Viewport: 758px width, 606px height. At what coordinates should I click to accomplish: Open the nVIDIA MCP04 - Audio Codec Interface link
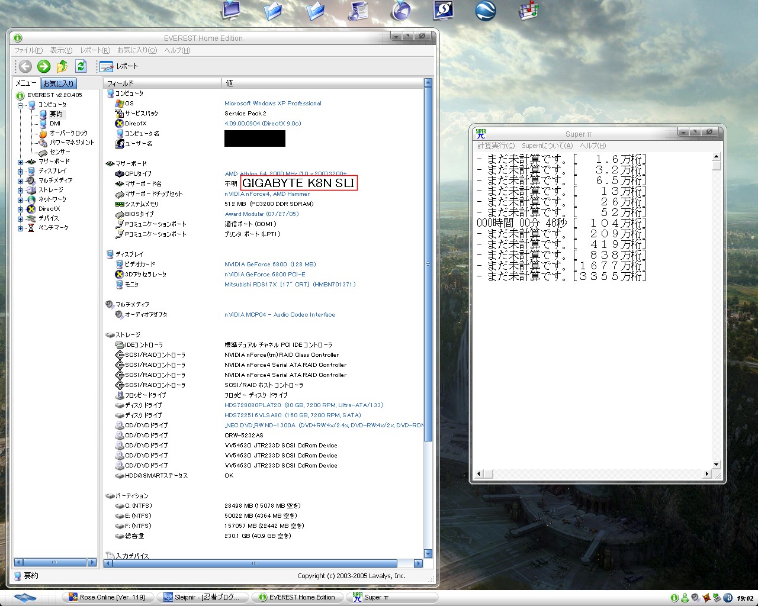tap(280, 315)
